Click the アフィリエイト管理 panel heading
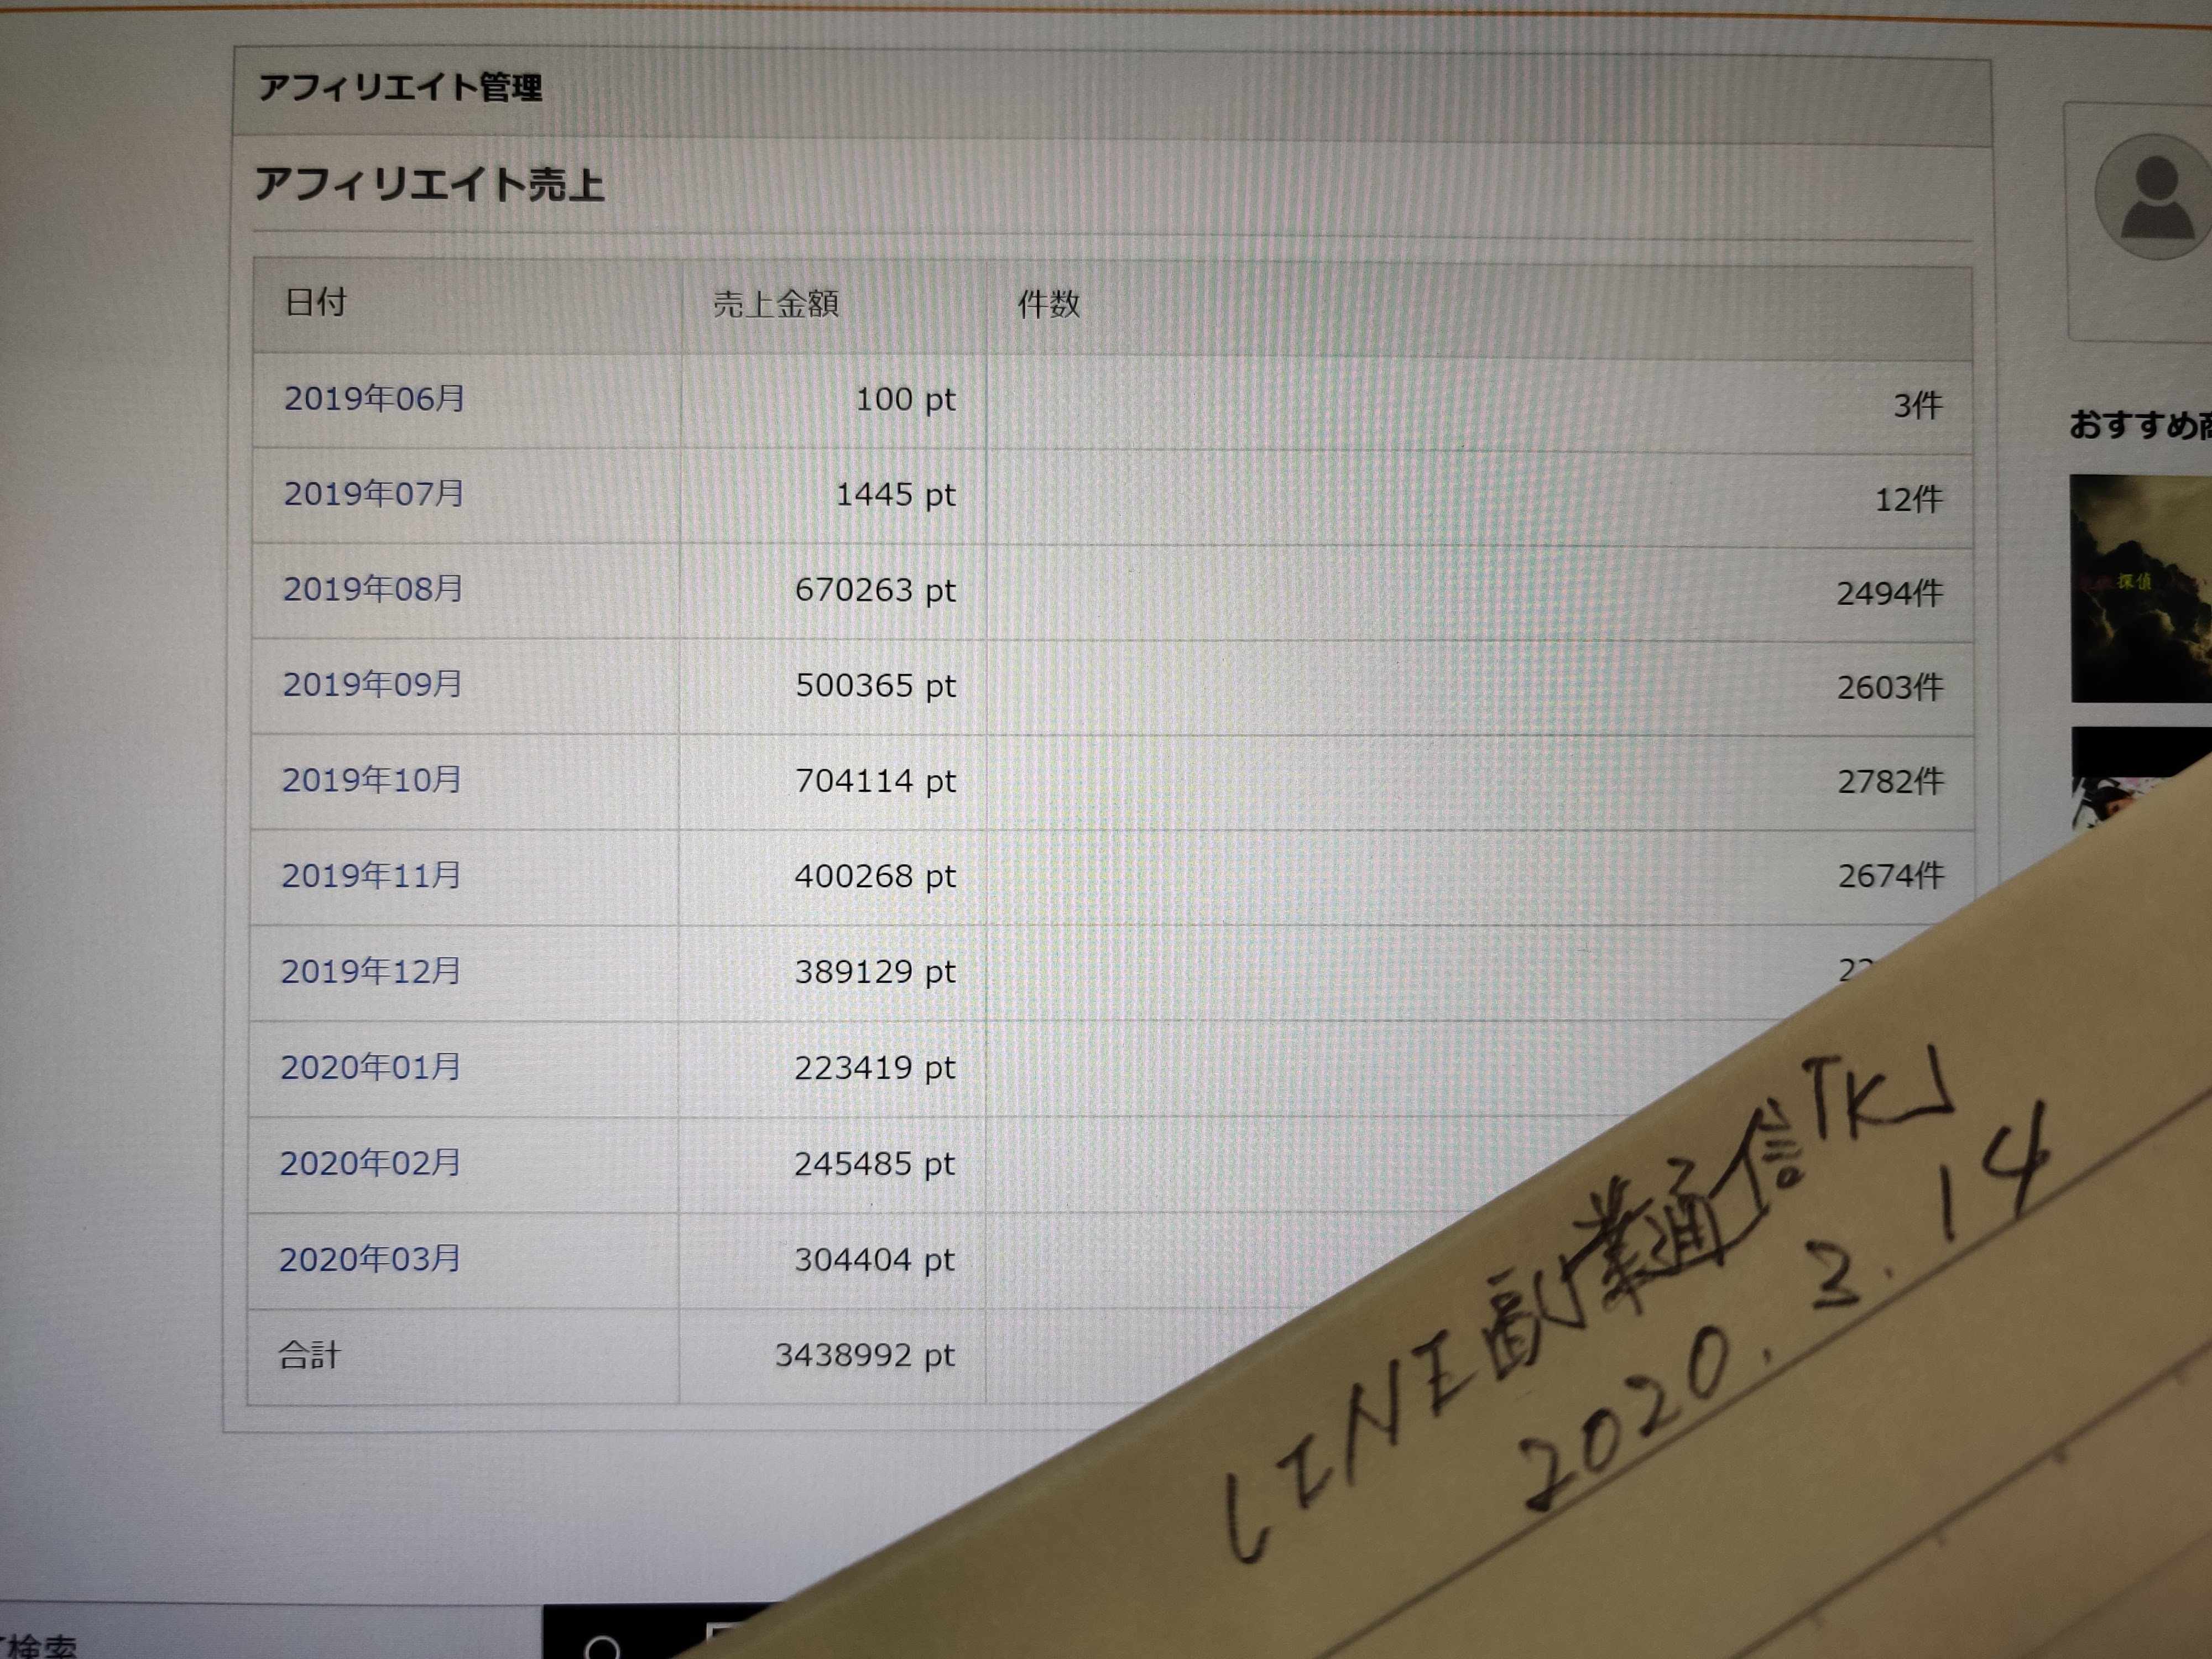Image resolution: width=2212 pixels, height=1659 pixels. 400,88
